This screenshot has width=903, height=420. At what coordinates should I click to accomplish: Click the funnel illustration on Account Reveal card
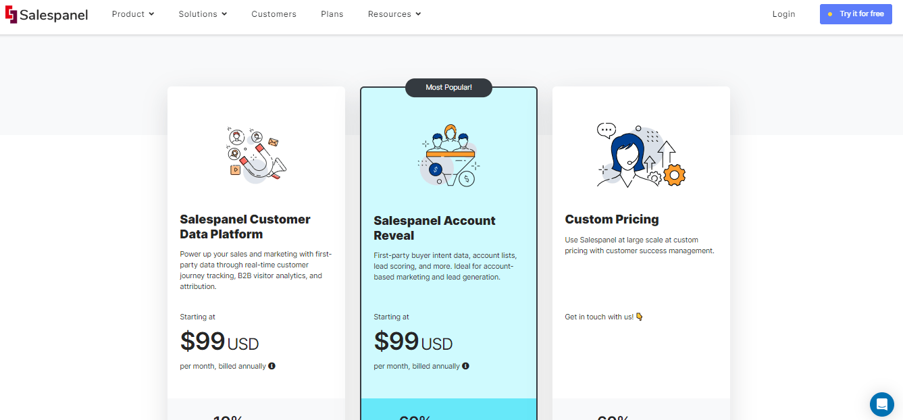(x=448, y=155)
